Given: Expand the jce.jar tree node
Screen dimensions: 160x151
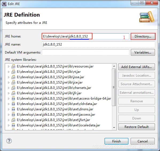Looking at the screenshot, I should [x=9, y=82].
